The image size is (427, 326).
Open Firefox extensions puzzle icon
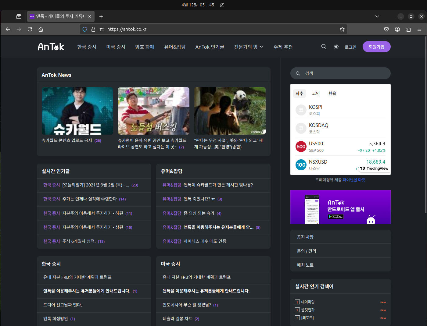tap(408, 29)
